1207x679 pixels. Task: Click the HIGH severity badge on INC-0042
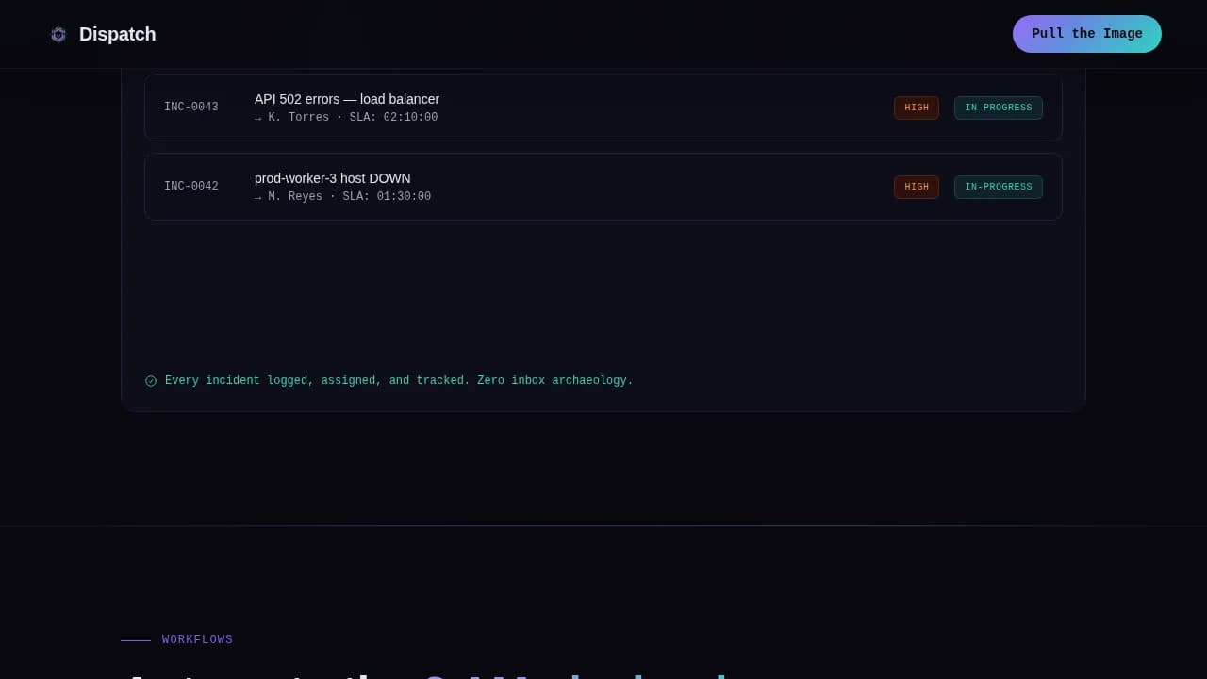(x=916, y=187)
